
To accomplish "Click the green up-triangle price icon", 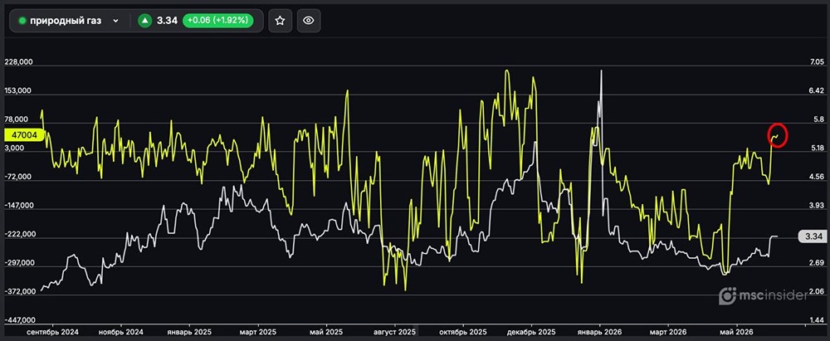I will coord(145,21).
